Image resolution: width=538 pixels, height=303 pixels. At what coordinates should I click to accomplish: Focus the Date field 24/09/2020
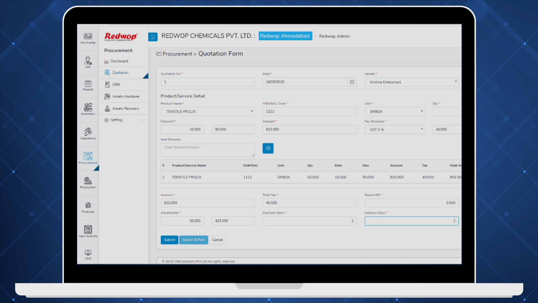305,82
